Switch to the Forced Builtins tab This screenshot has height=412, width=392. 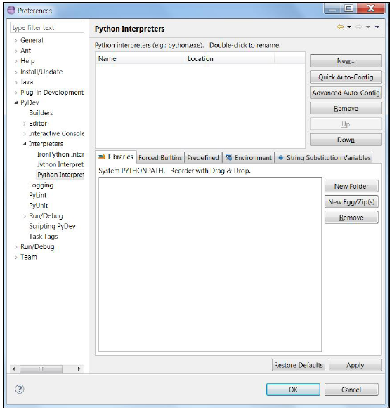pos(160,158)
